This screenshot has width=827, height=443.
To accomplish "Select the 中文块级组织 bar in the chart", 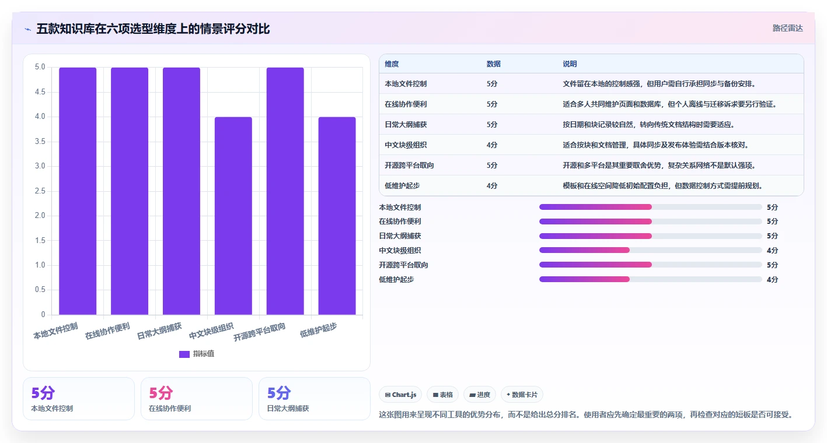I will point(233,216).
